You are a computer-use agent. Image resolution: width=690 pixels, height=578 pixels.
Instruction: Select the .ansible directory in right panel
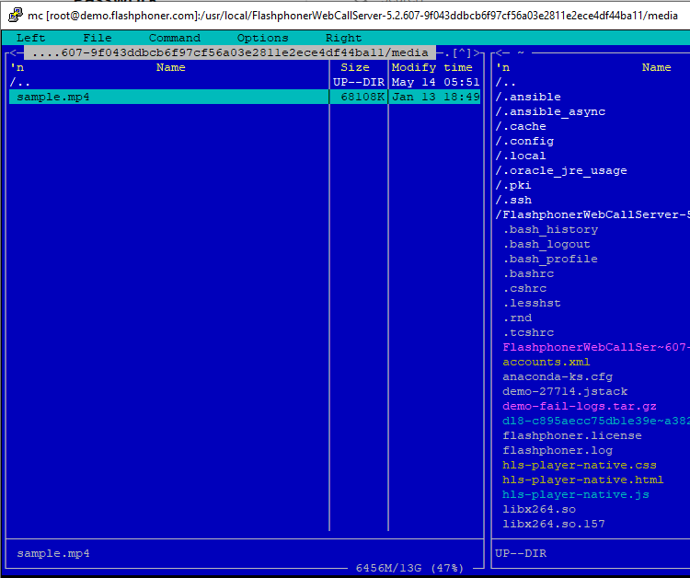pyautogui.click(x=528, y=97)
